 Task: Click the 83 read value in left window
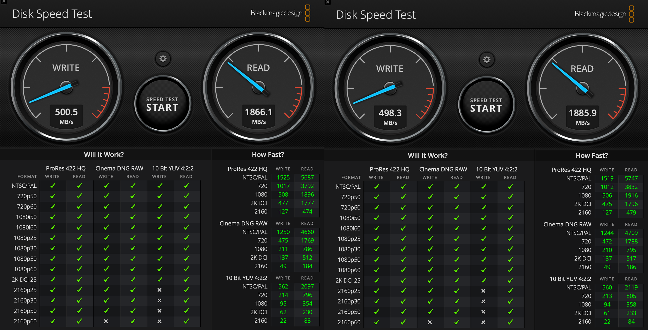pyautogui.click(x=307, y=321)
